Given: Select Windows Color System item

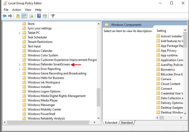Looking at the screenshot, I should [x=43, y=55].
